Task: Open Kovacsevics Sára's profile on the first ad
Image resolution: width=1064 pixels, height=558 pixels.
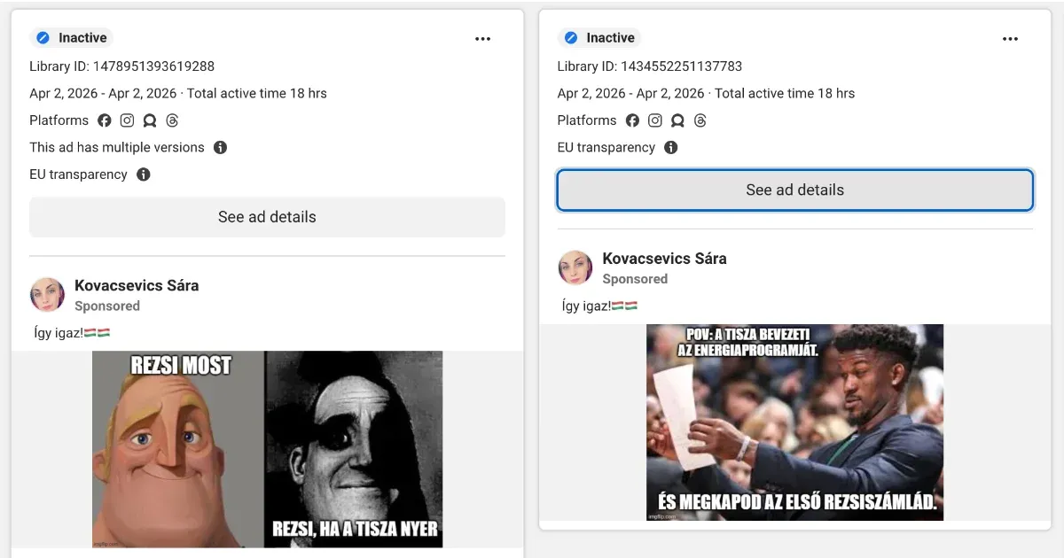Action: [137, 285]
